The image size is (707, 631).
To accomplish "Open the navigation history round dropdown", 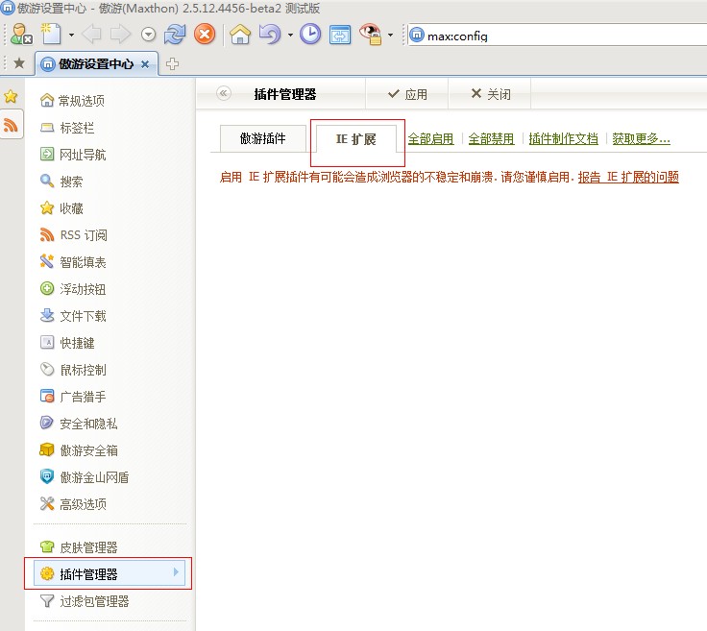I will pos(148,35).
